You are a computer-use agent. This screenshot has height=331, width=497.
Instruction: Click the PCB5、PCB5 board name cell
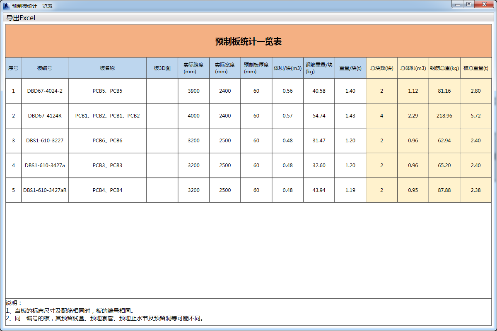coord(107,91)
